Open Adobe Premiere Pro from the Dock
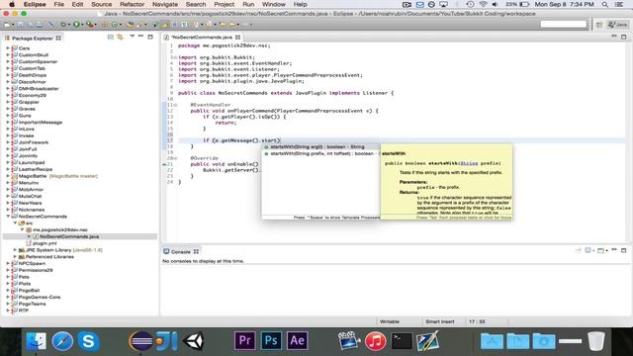Viewport: 633px width, 356px height. pyautogui.click(x=244, y=341)
